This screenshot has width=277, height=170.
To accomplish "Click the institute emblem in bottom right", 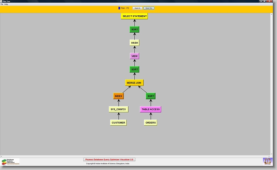I will (267, 161).
